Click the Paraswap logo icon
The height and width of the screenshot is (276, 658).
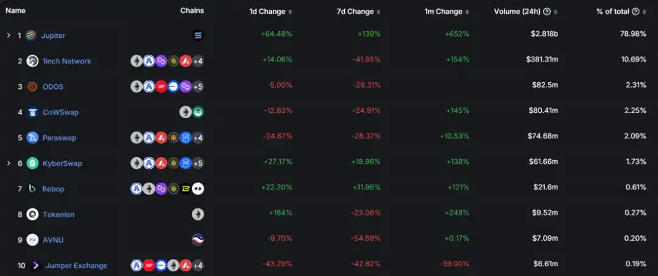coord(33,138)
